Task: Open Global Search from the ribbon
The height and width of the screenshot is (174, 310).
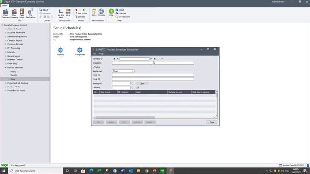Action: pos(123,17)
